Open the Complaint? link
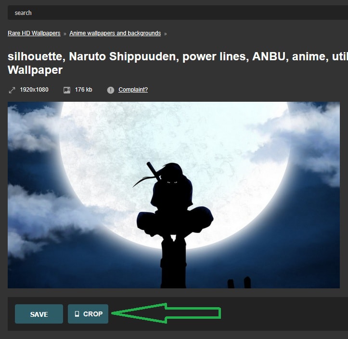348x339 pixels. coord(133,90)
